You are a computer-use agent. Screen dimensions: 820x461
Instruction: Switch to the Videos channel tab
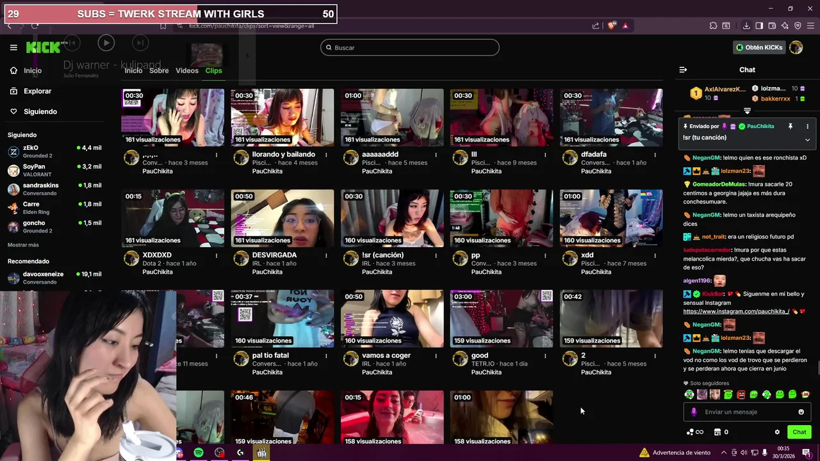click(187, 70)
